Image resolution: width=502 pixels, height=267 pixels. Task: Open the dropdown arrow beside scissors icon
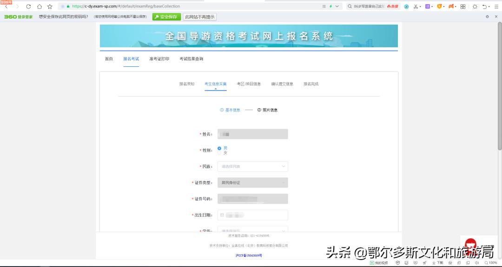(x=420, y=7)
